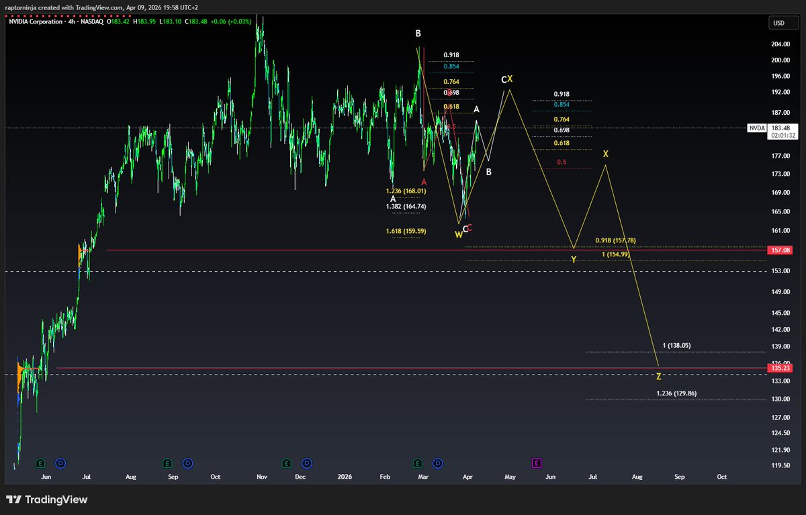Screen dimensions: 806x515
Task: Select the Fibonacci label 1.236 (129.86)
Action: tap(676, 393)
